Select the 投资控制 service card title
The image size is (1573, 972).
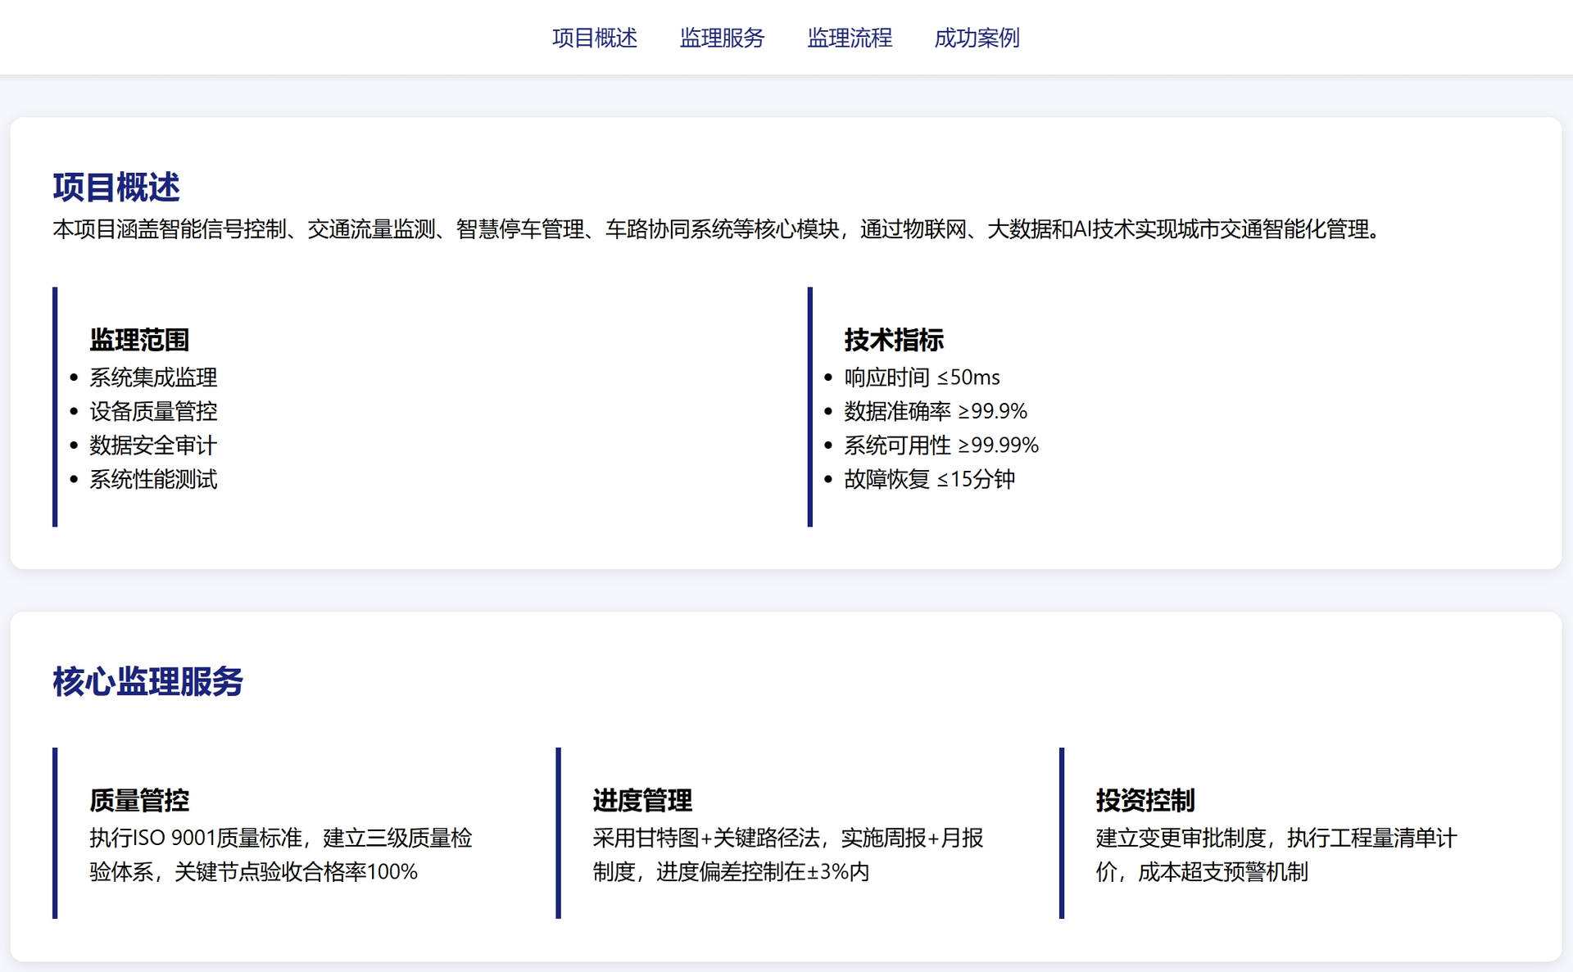coord(1145,800)
